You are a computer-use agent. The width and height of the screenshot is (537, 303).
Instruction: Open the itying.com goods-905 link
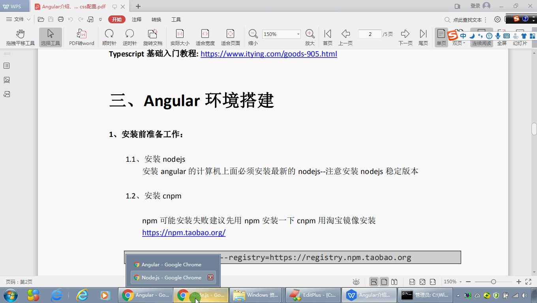point(269,54)
